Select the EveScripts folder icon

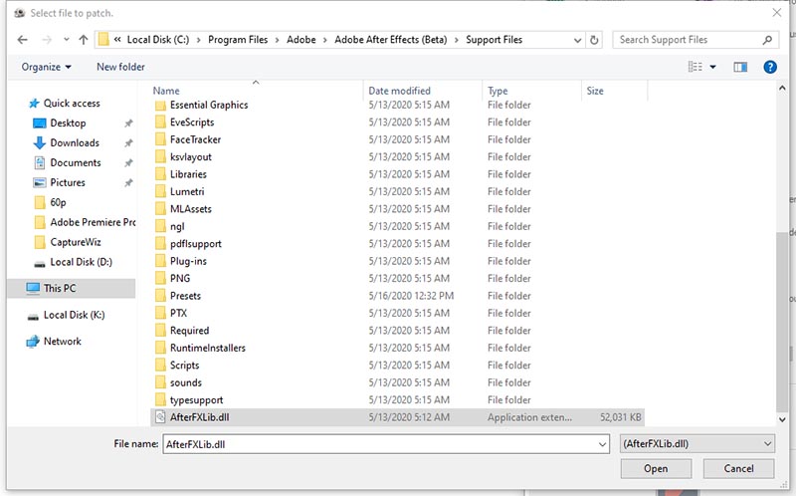[x=160, y=123]
